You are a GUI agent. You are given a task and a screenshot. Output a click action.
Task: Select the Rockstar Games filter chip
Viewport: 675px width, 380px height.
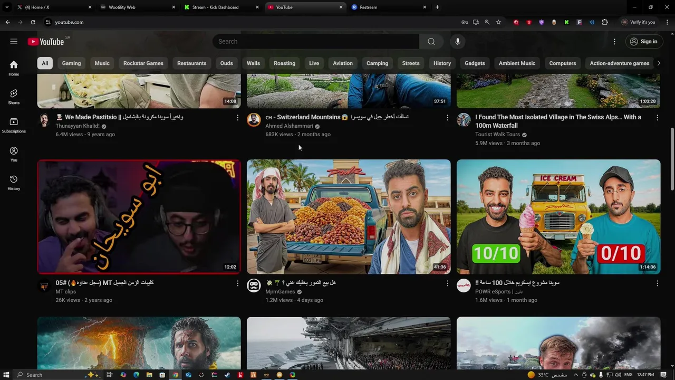coord(143,63)
